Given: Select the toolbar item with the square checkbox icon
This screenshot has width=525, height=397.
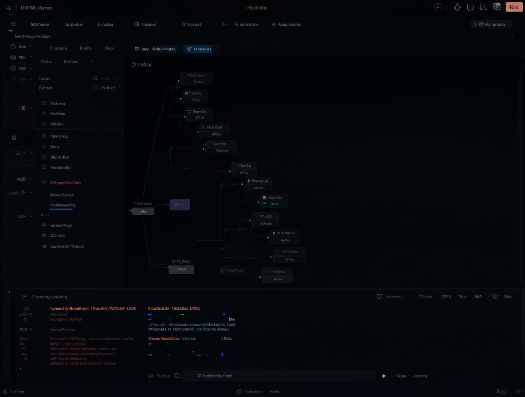Looking at the screenshot, I should 145,24.
